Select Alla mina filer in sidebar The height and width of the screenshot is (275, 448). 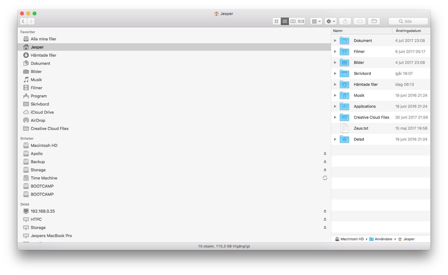(x=174, y=39)
